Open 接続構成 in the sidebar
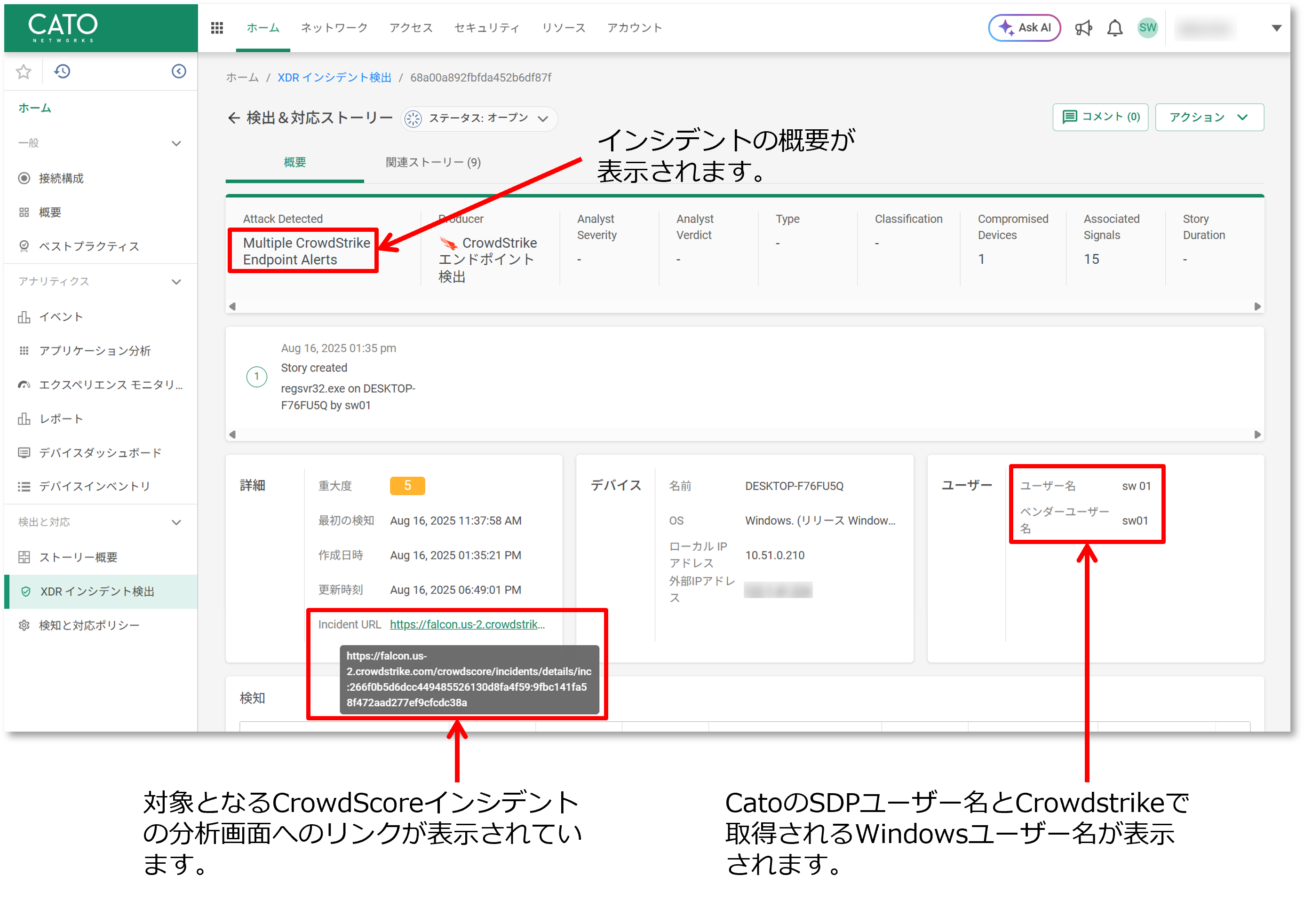This screenshot has width=1304, height=899. (61, 179)
